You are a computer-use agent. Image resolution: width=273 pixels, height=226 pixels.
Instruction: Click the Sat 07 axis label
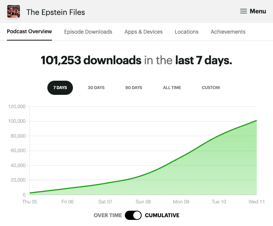click(105, 202)
